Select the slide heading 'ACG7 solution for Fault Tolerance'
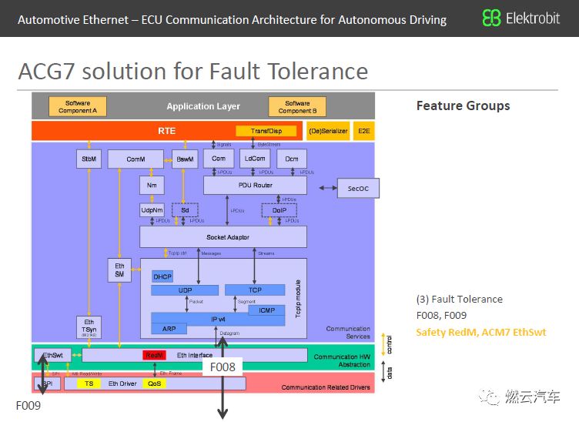 tap(193, 71)
